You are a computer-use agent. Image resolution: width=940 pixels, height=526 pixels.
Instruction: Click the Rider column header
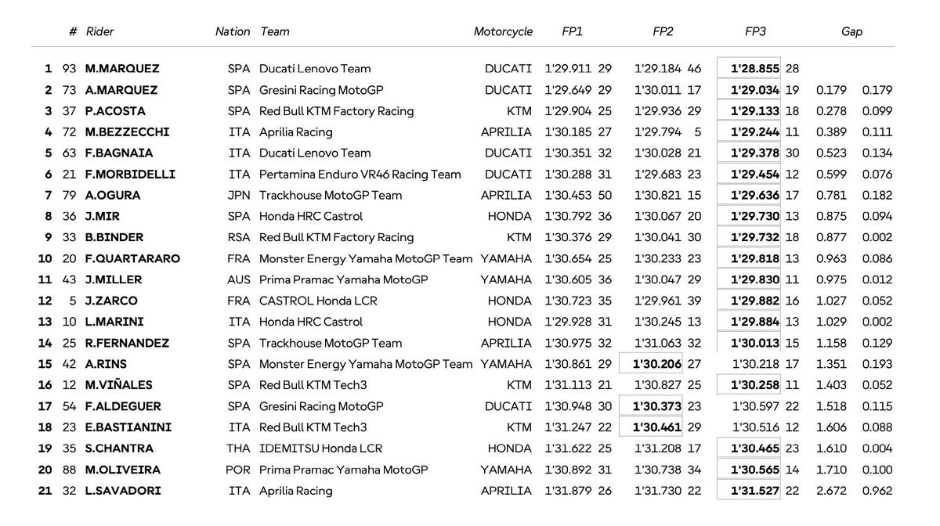click(x=99, y=32)
